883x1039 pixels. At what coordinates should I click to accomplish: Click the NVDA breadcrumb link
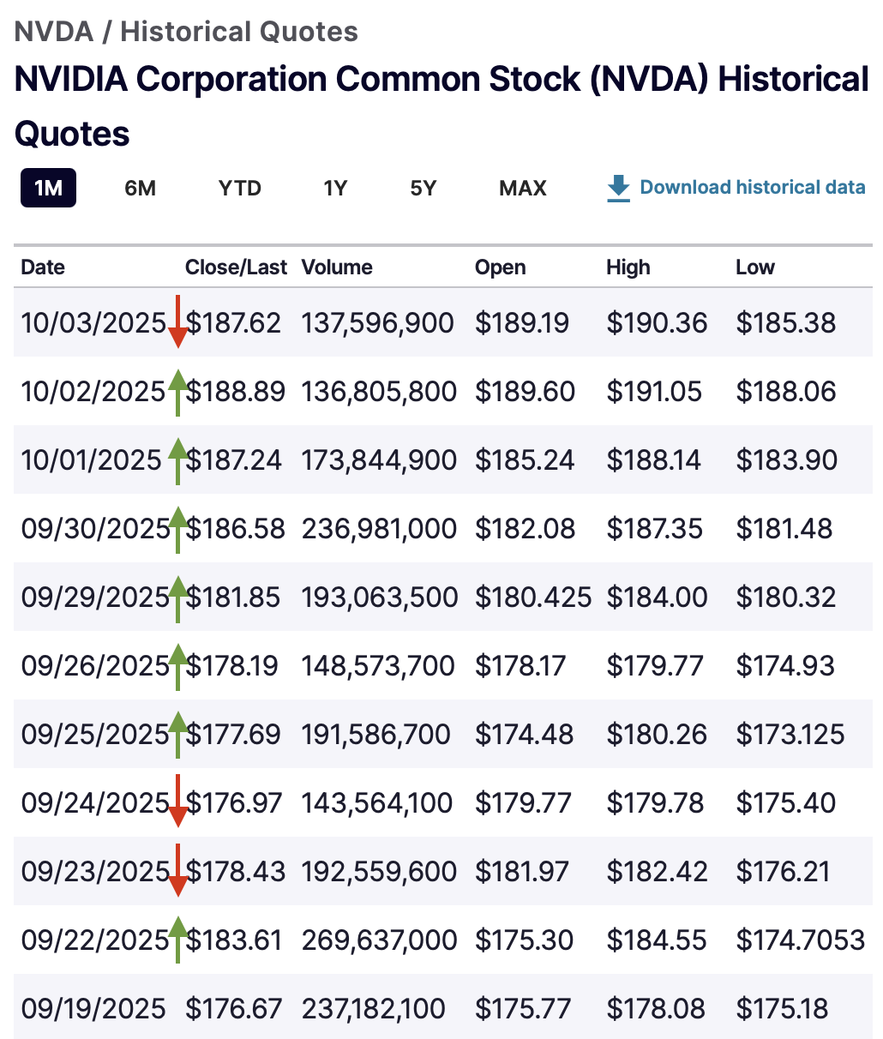click(53, 32)
